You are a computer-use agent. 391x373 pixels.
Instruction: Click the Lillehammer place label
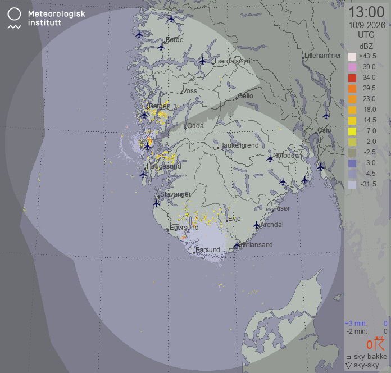pos(322,56)
